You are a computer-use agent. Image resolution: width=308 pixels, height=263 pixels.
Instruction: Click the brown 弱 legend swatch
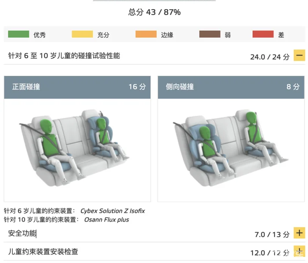point(210,34)
